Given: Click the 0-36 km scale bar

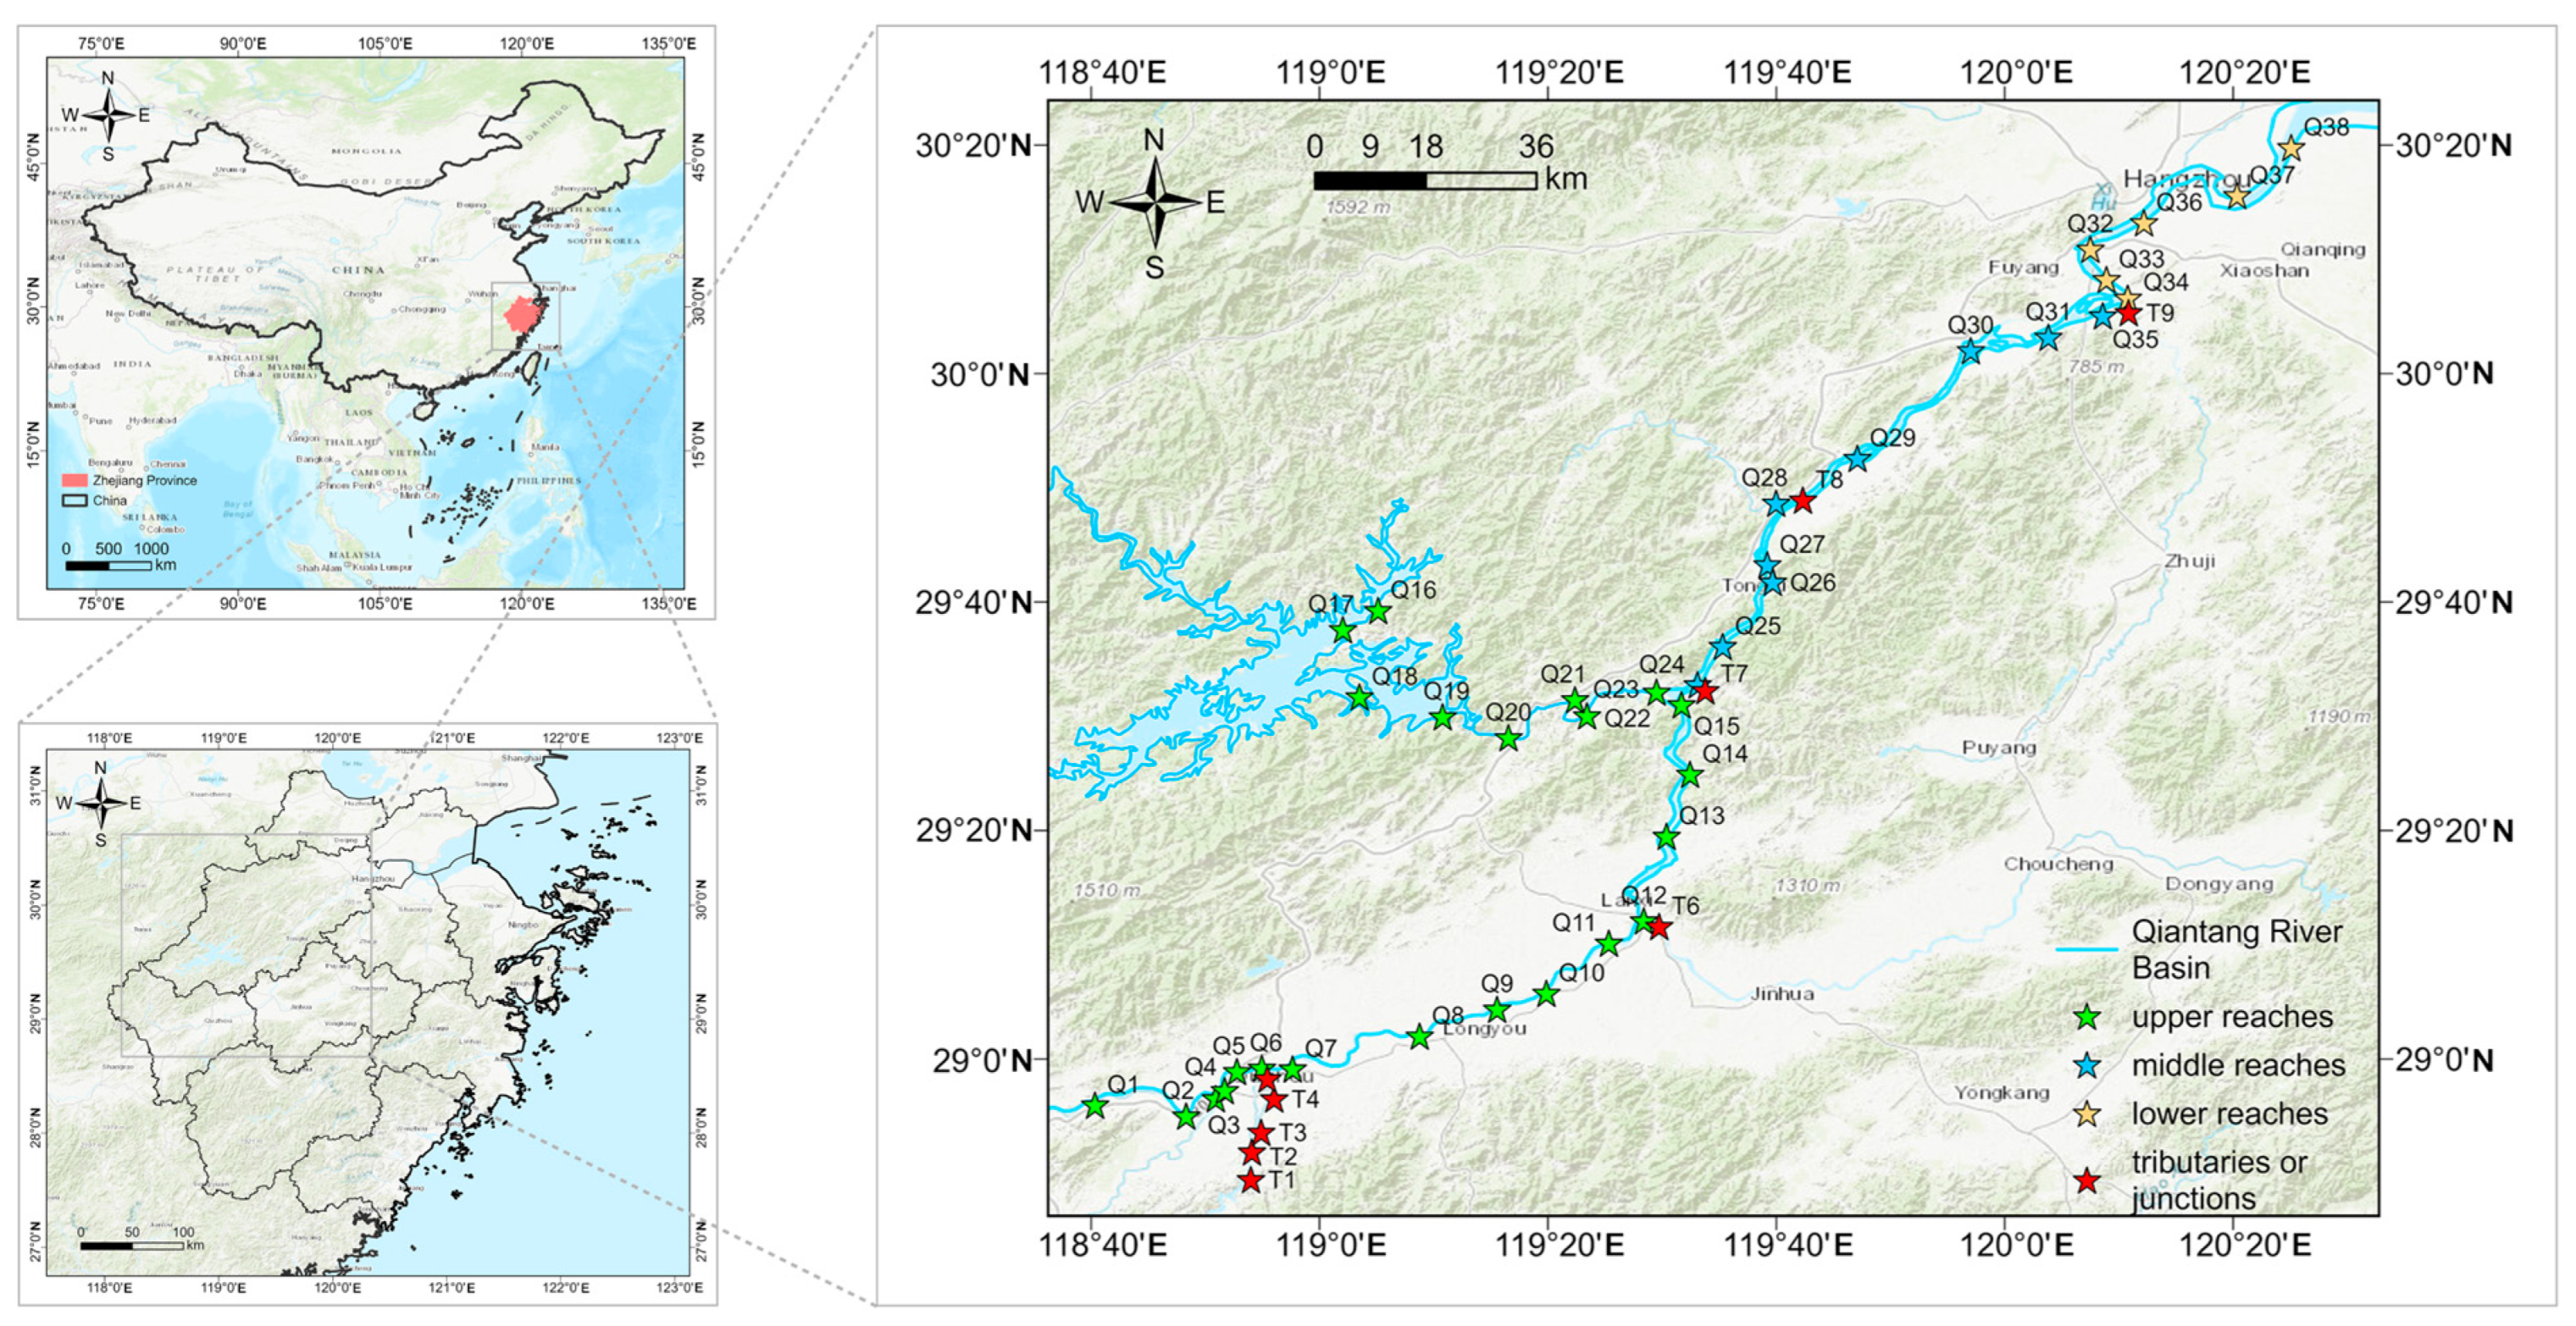Looking at the screenshot, I should 1425,181.
